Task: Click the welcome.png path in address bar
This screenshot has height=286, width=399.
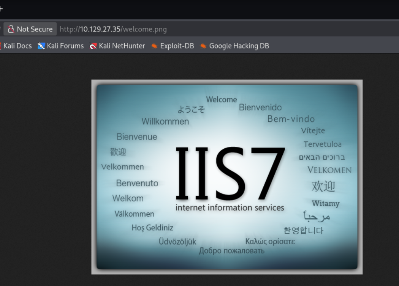Action: pos(144,29)
